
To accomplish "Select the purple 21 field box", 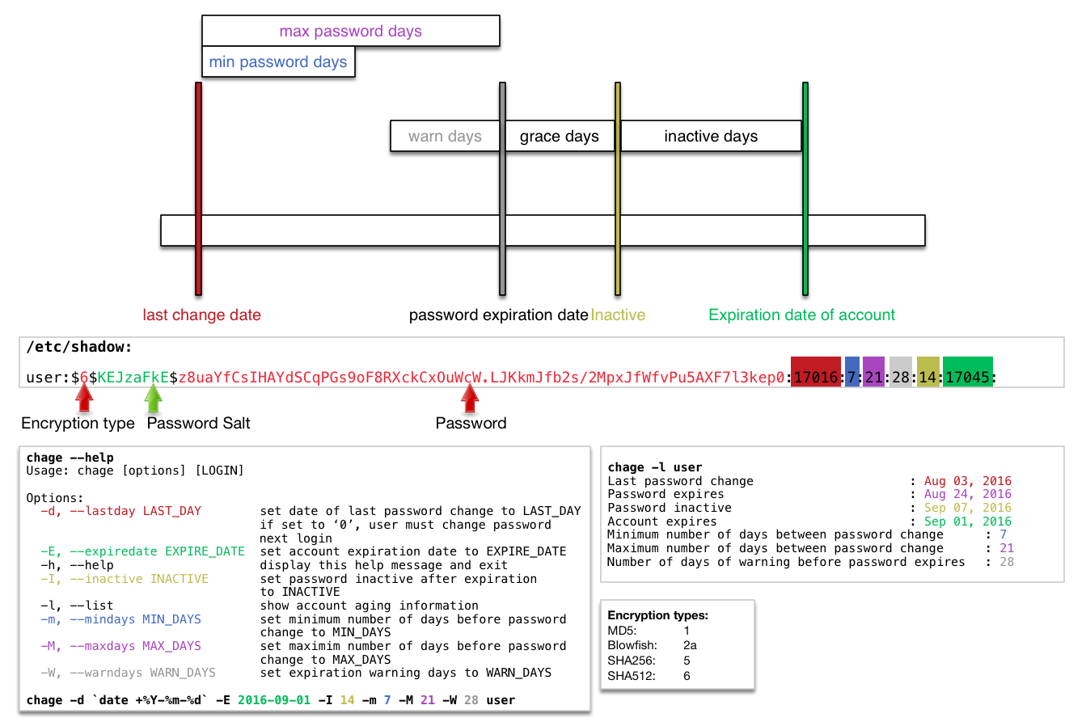I will click(873, 373).
